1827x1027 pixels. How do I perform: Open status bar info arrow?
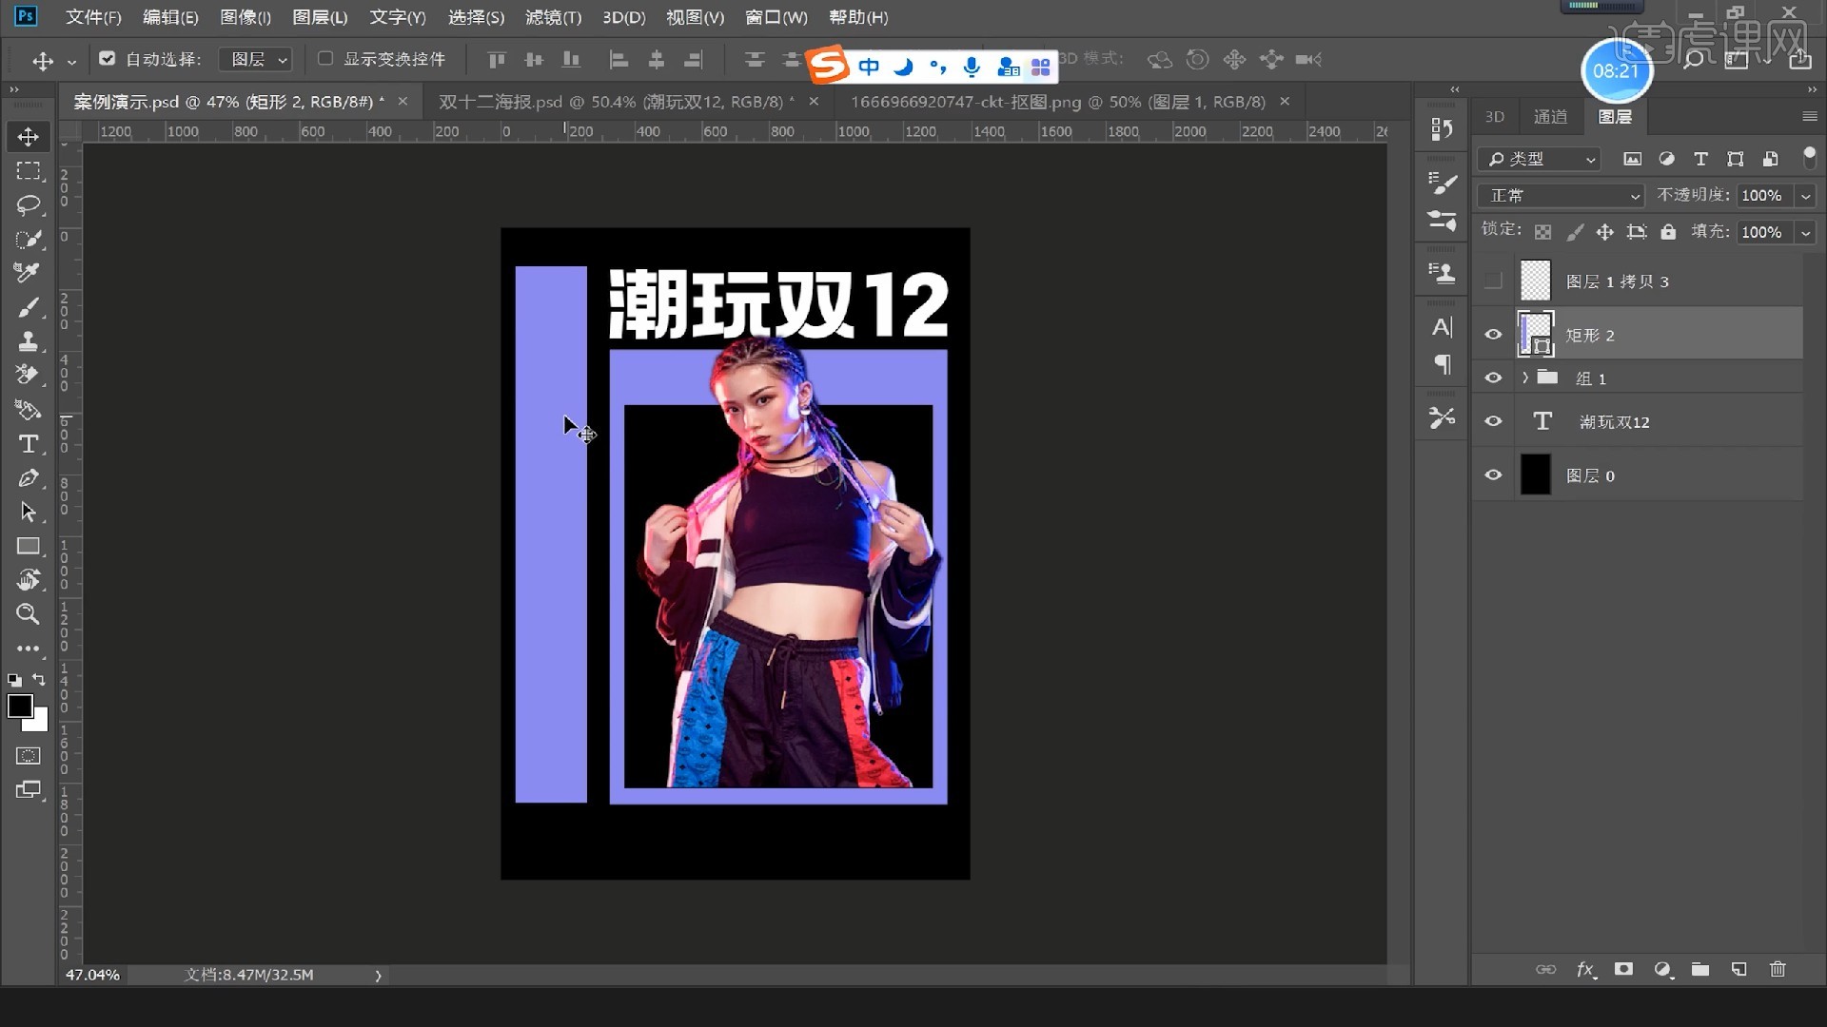pyautogui.click(x=378, y=975)
